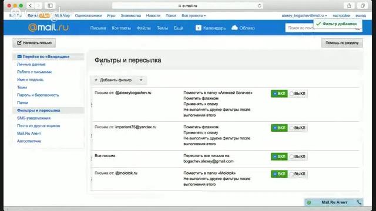Screen dimensions: 376x211
Task: Select ВЫКЛ for Все письма forwarding filter
Action: click(298, 156)
